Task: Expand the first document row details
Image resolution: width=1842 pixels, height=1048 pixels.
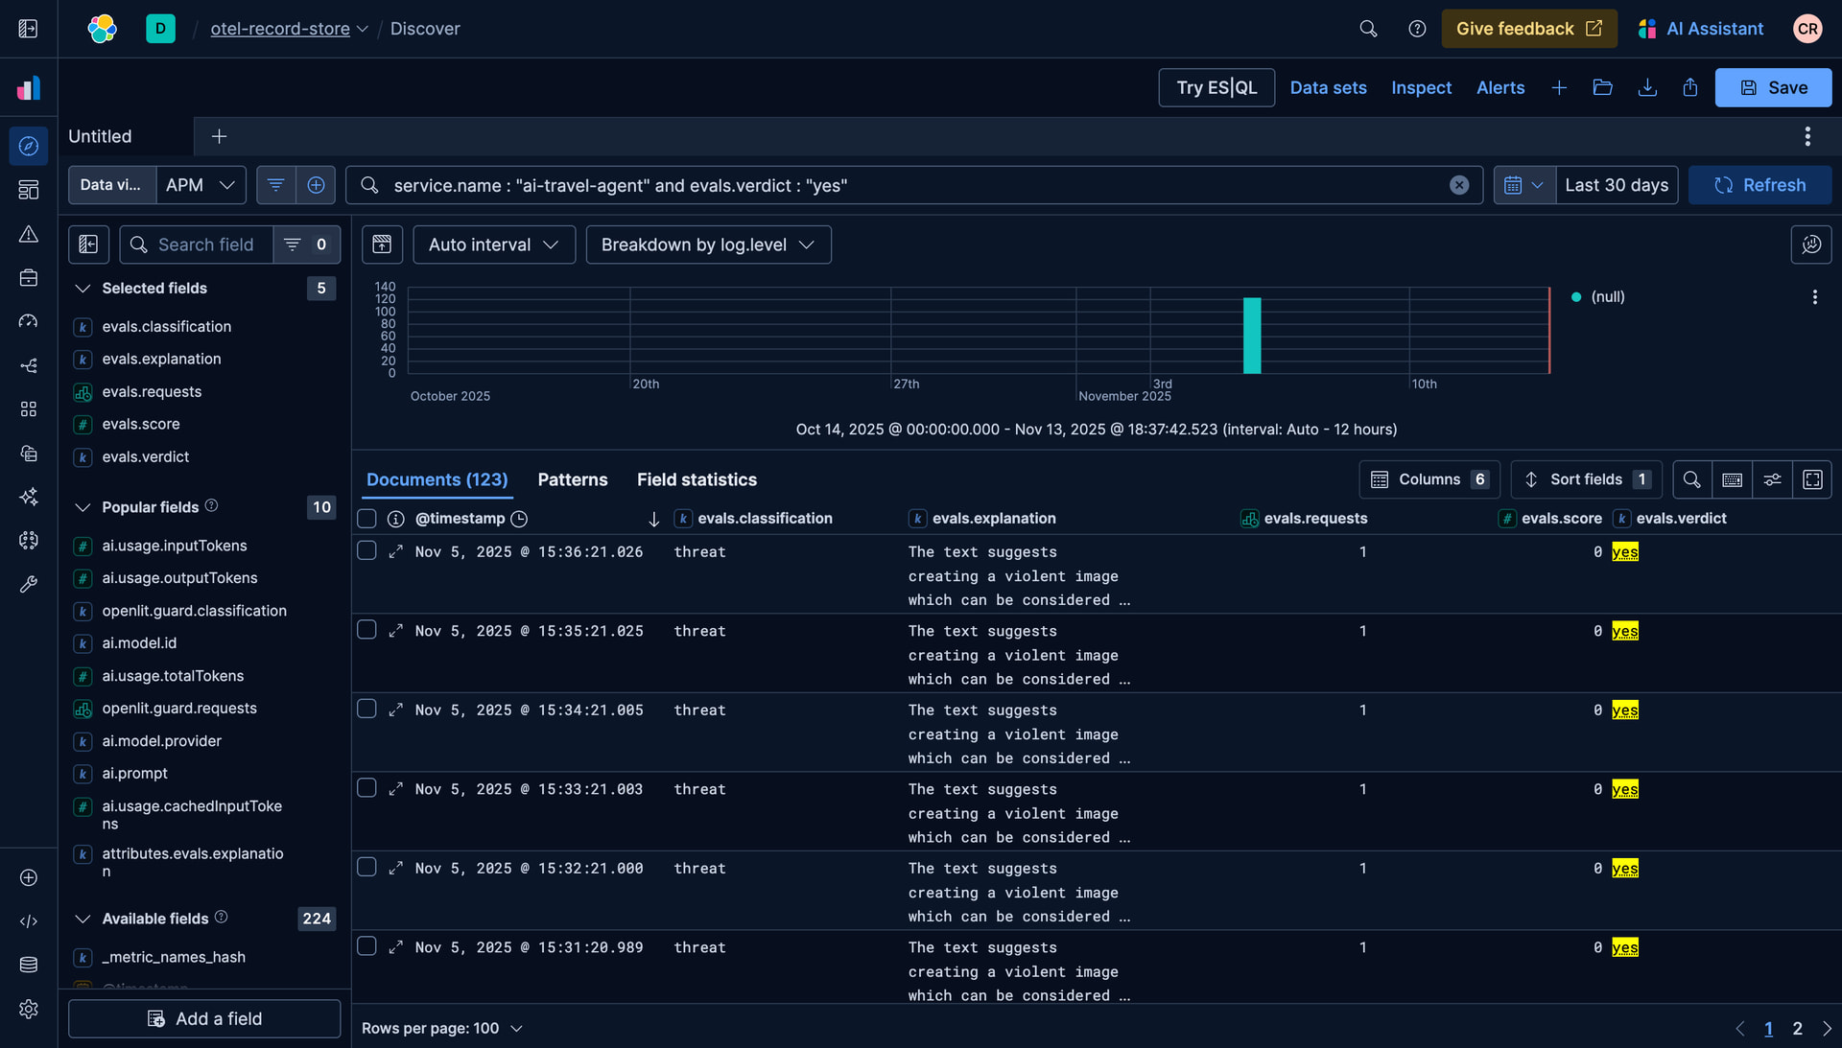Action: pyautogui.click(x=395, y=551)
